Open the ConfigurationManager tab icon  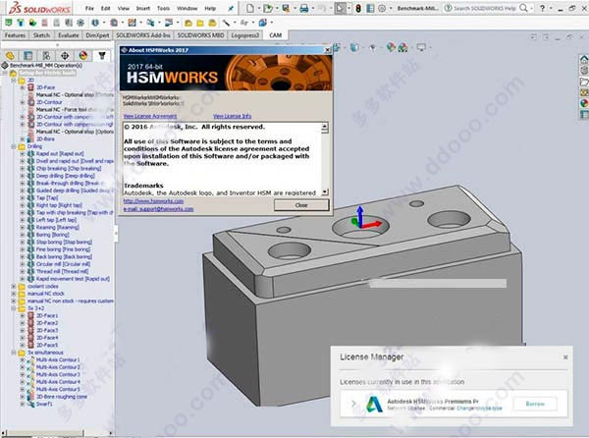click(x=46, y=56)
